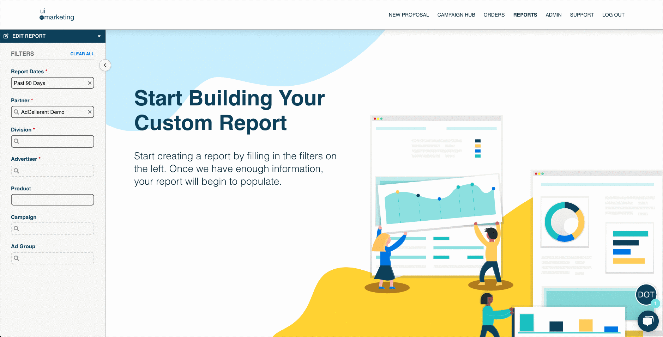This screenshot has width=663, height=337.
Task: Click the Partner search magnifier icon
Action: 17,112
